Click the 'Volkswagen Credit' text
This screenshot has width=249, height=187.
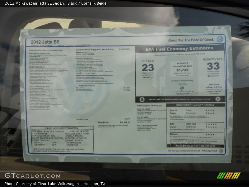[x=209, y=151]
